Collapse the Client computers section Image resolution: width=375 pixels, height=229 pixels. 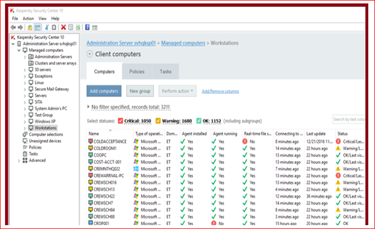pos(89,54)
